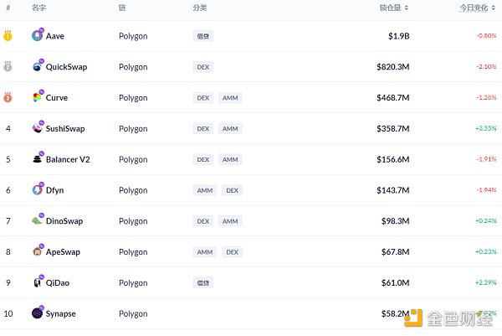Click the 借贷 tag in Aave row
The height and width of the screenshot is (336, 502).
[x=202, y=37]
